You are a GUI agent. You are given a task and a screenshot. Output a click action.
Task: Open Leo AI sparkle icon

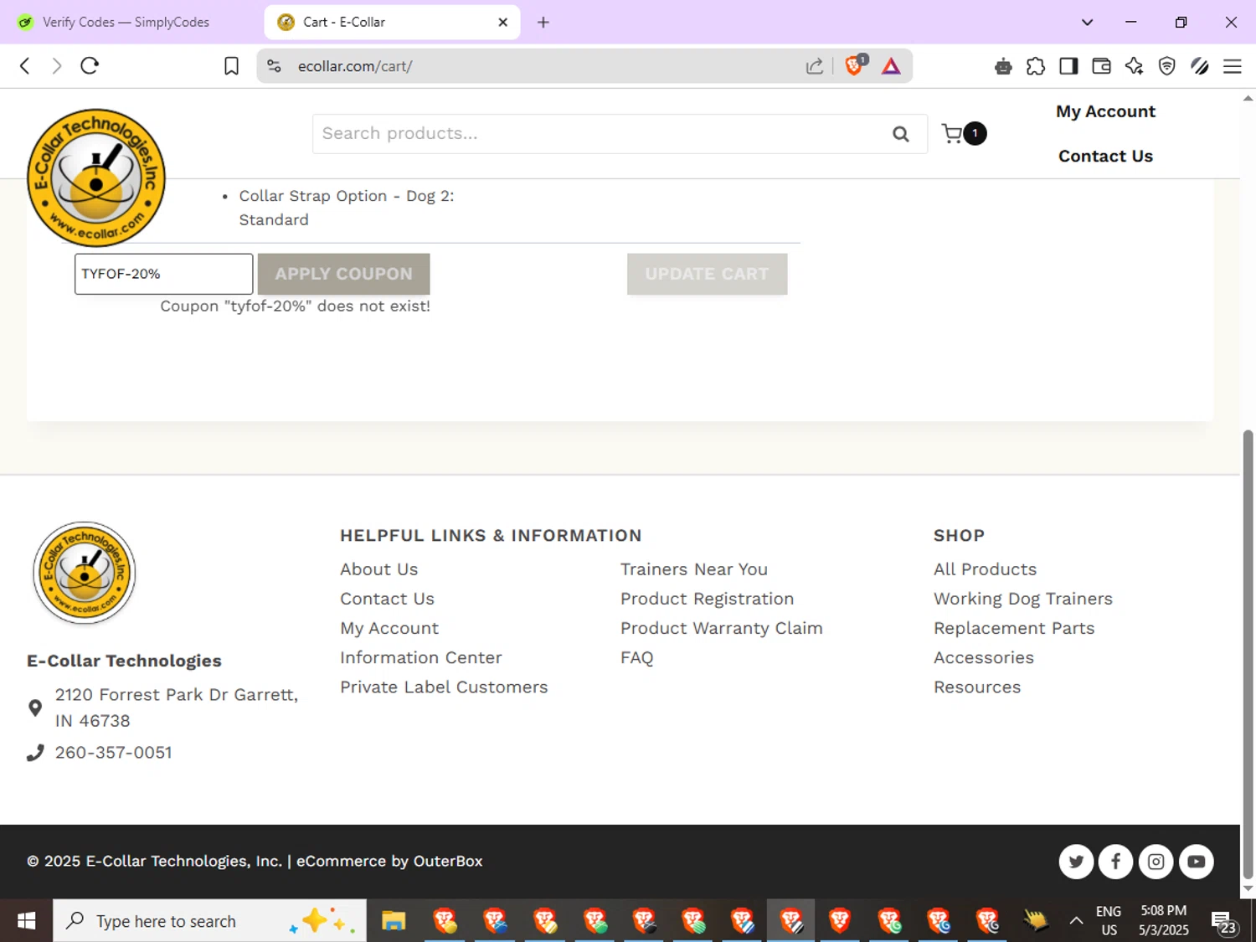coord(1134,66)
